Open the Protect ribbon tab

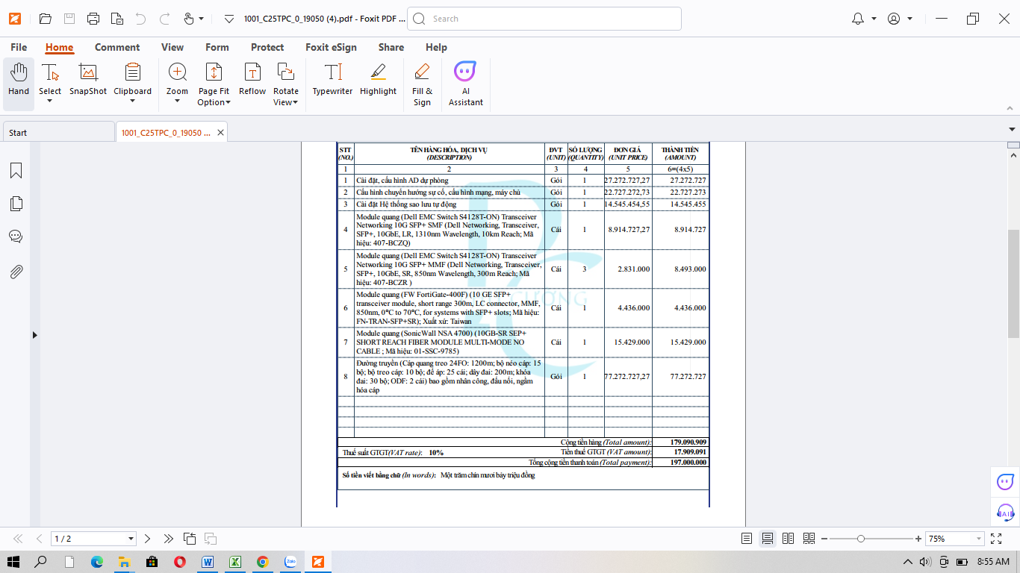(x=267, y=47)
